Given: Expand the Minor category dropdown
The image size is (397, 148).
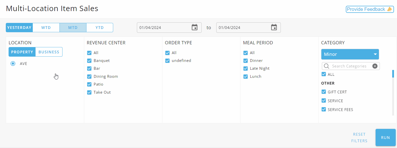Looking at the screenshot, I should point(350,54).
